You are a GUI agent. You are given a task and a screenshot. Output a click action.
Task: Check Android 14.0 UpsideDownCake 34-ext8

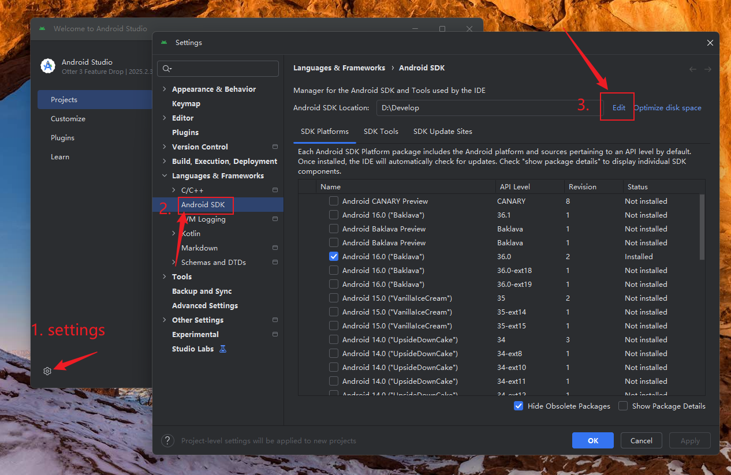(334, 353)
